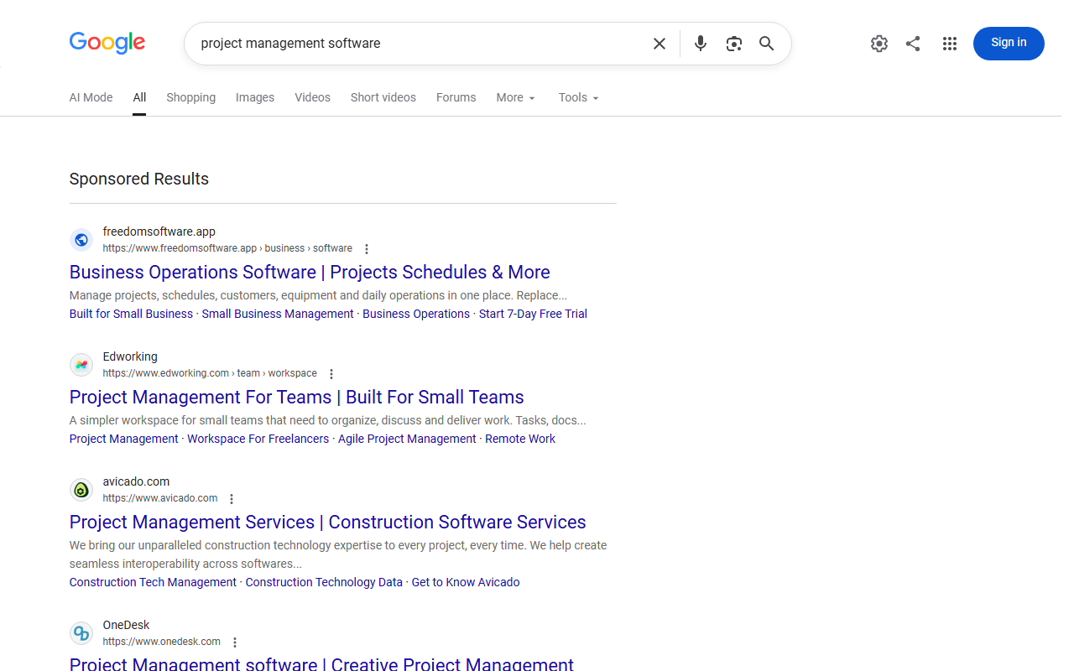Open three-dot menu for OneDesk ad

click(x=235, y=642)
